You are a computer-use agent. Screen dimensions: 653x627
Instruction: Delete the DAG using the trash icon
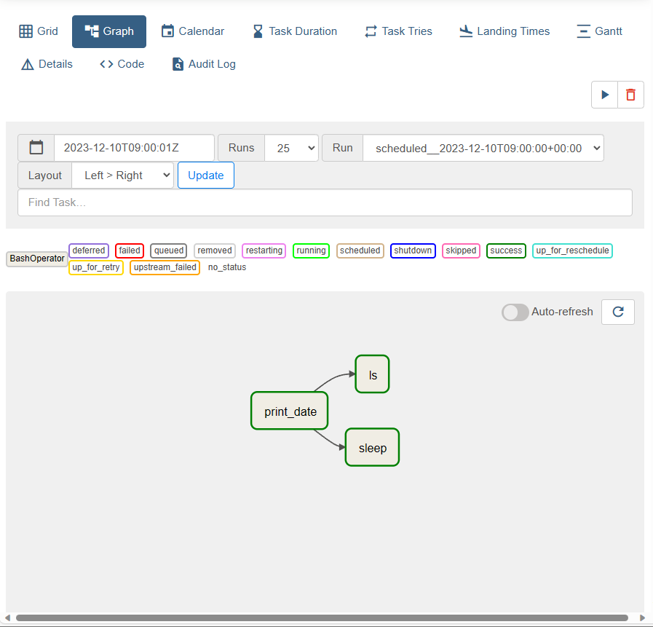pyautogui.click(x=631, y=95)
